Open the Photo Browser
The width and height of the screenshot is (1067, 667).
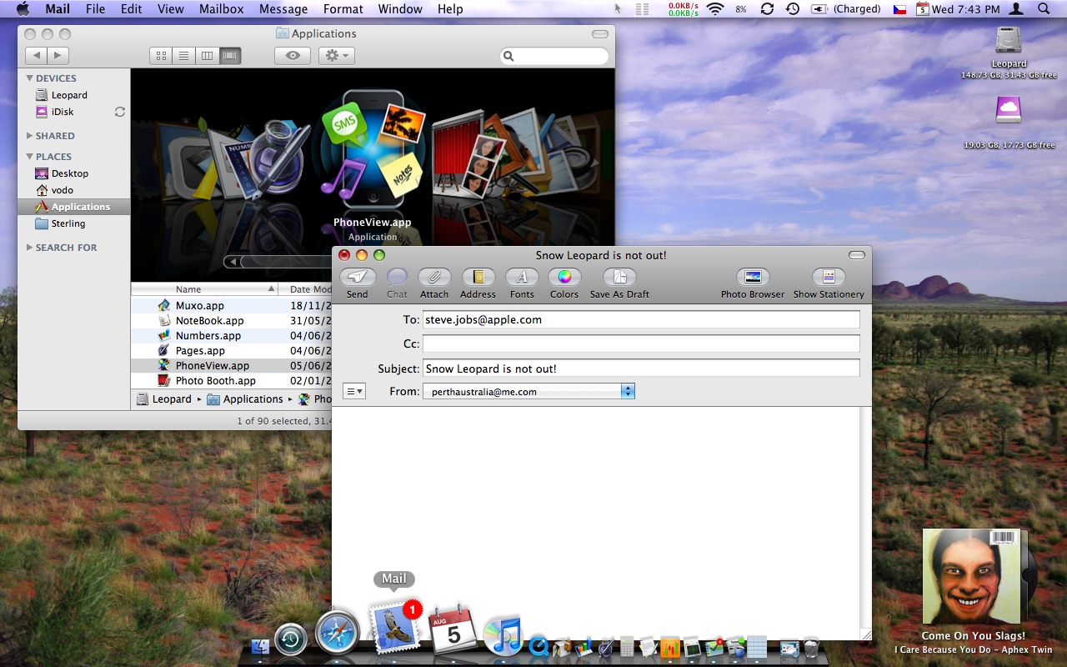(x=753, y=278)
